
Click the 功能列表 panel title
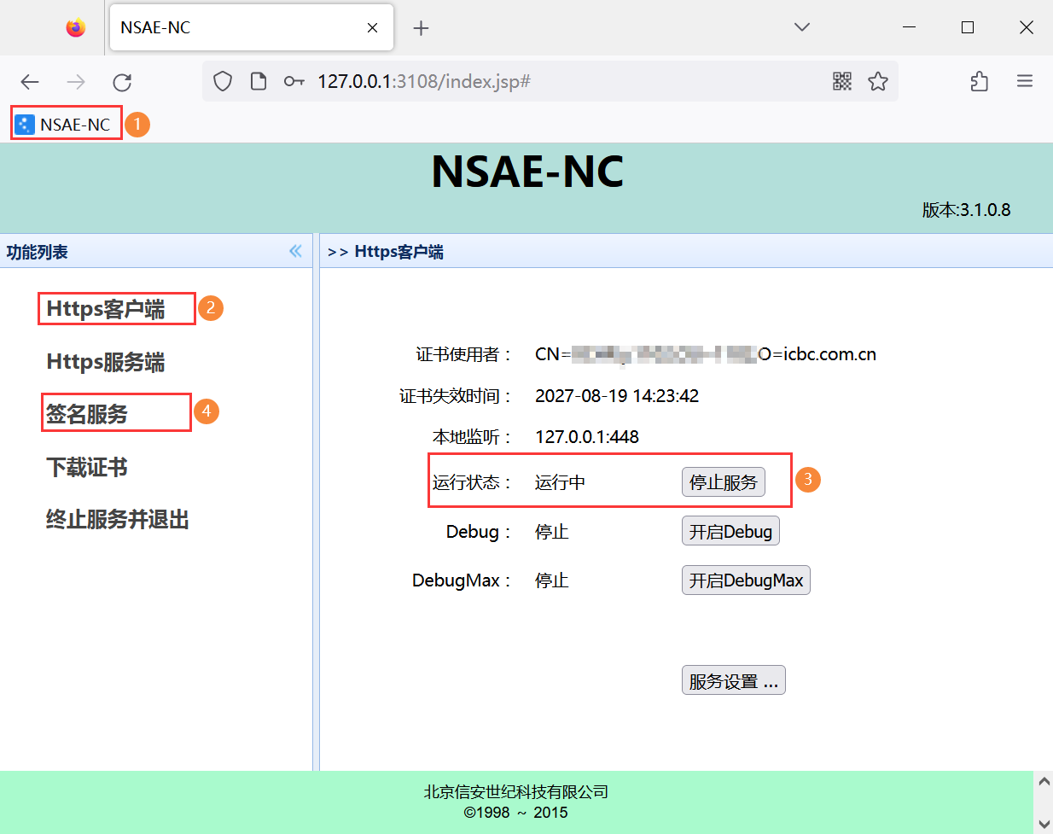38,252
